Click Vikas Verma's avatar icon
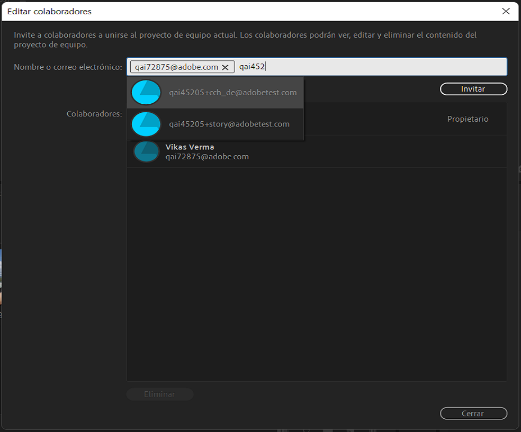 (147, 152)
